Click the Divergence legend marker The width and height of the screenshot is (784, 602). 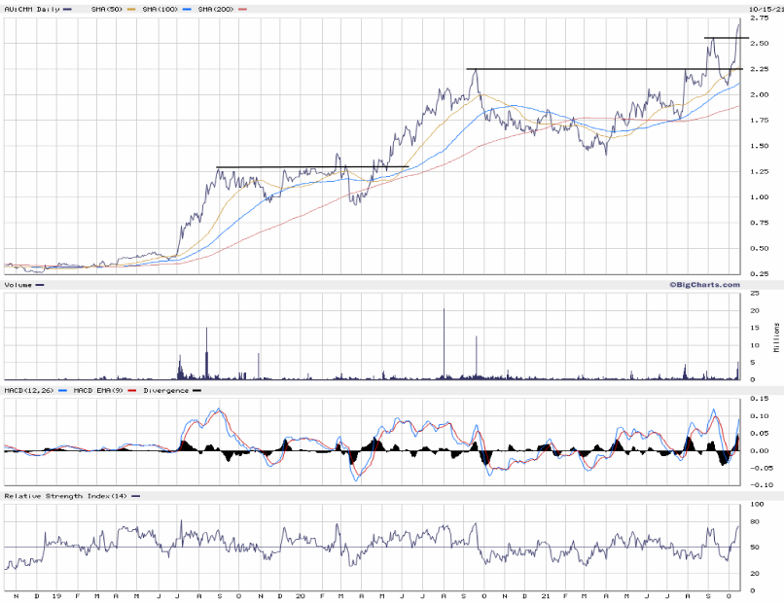197,390
